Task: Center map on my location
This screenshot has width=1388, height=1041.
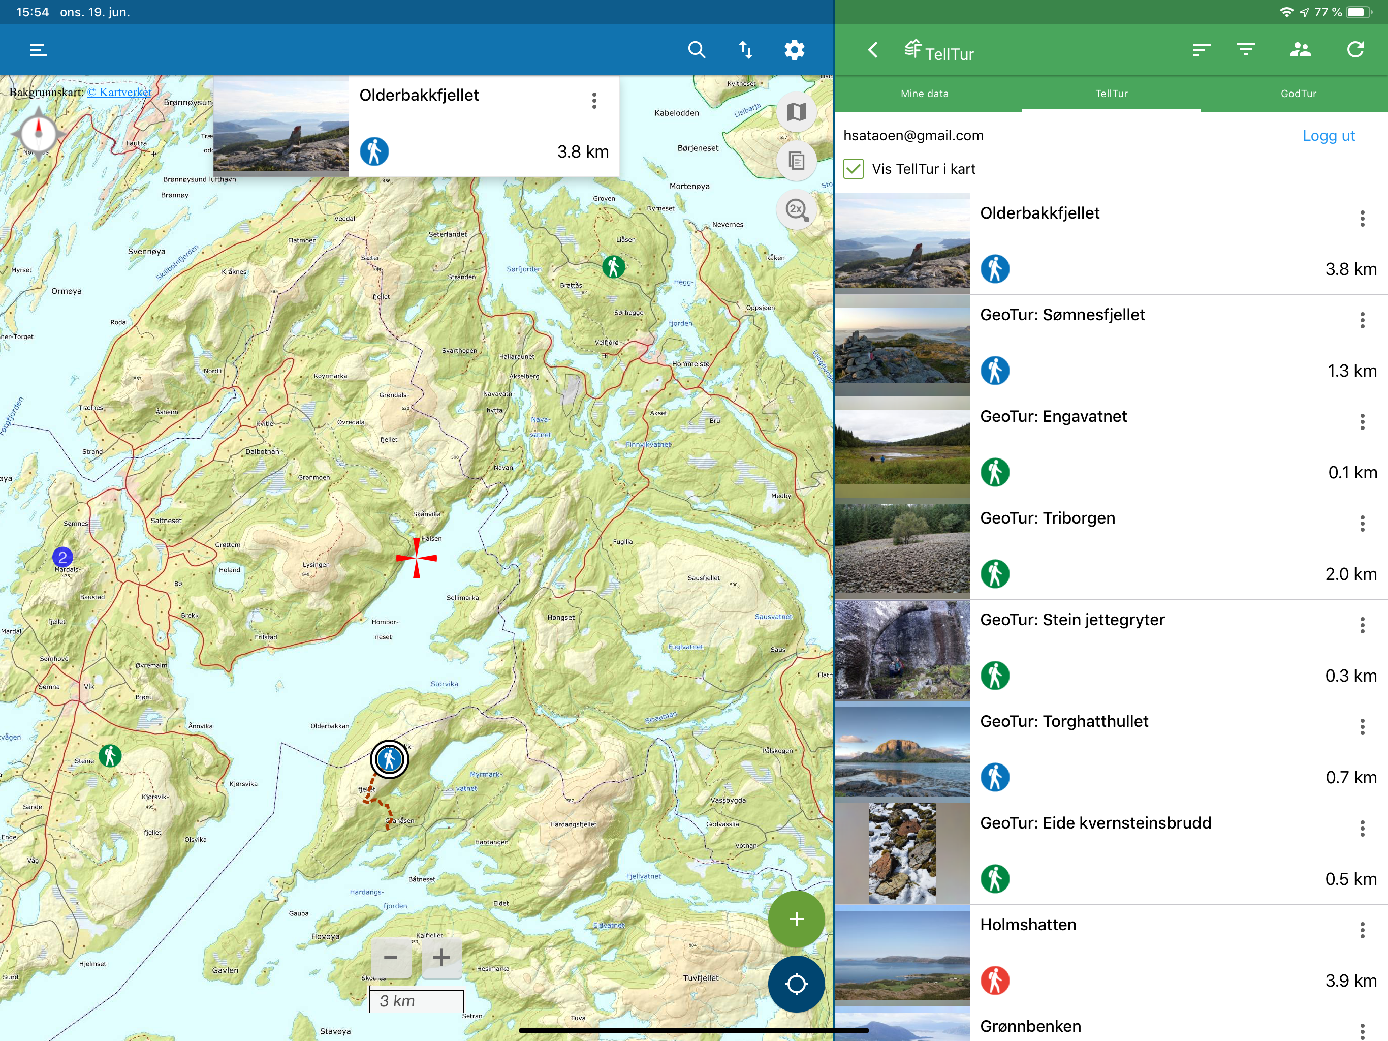Action: (x=796, y=984)
